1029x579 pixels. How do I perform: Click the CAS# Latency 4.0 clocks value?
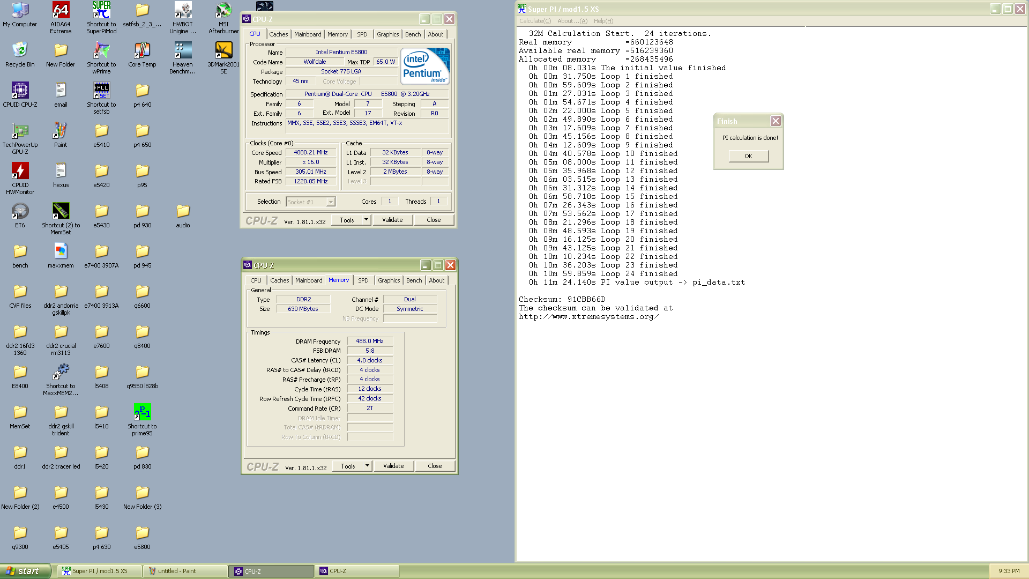click(x=370, y=360)
